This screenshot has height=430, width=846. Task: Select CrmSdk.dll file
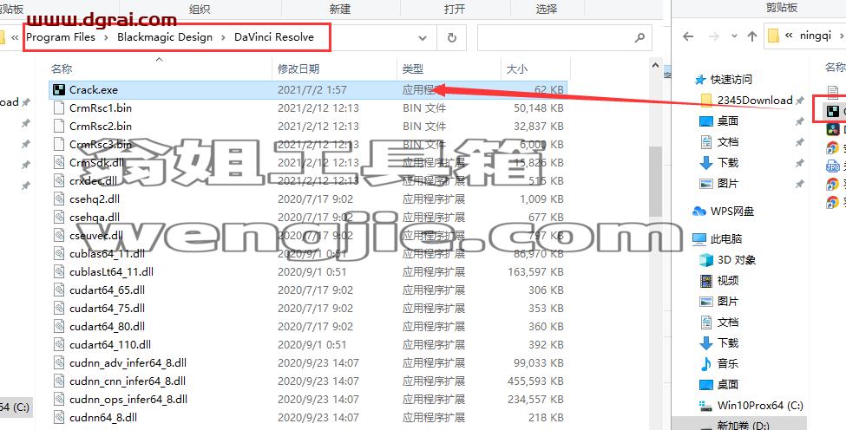(x=309, y=163)
